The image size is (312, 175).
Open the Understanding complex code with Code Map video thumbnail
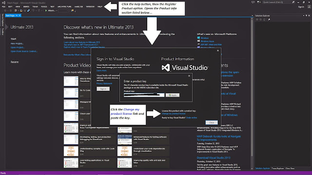pyautogui.click(x=71, y=151)
